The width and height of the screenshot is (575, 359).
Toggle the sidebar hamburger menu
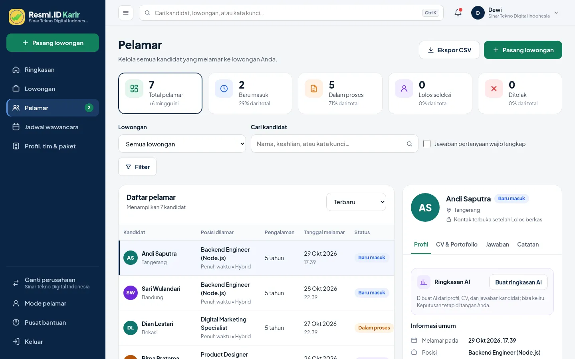[x=126, y=13]
